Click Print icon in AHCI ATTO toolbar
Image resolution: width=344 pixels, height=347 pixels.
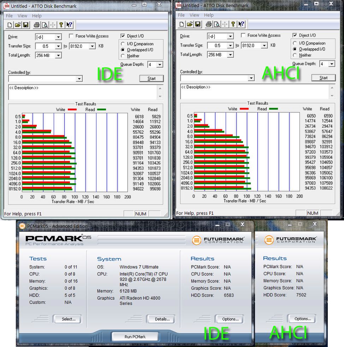(209, 24)
